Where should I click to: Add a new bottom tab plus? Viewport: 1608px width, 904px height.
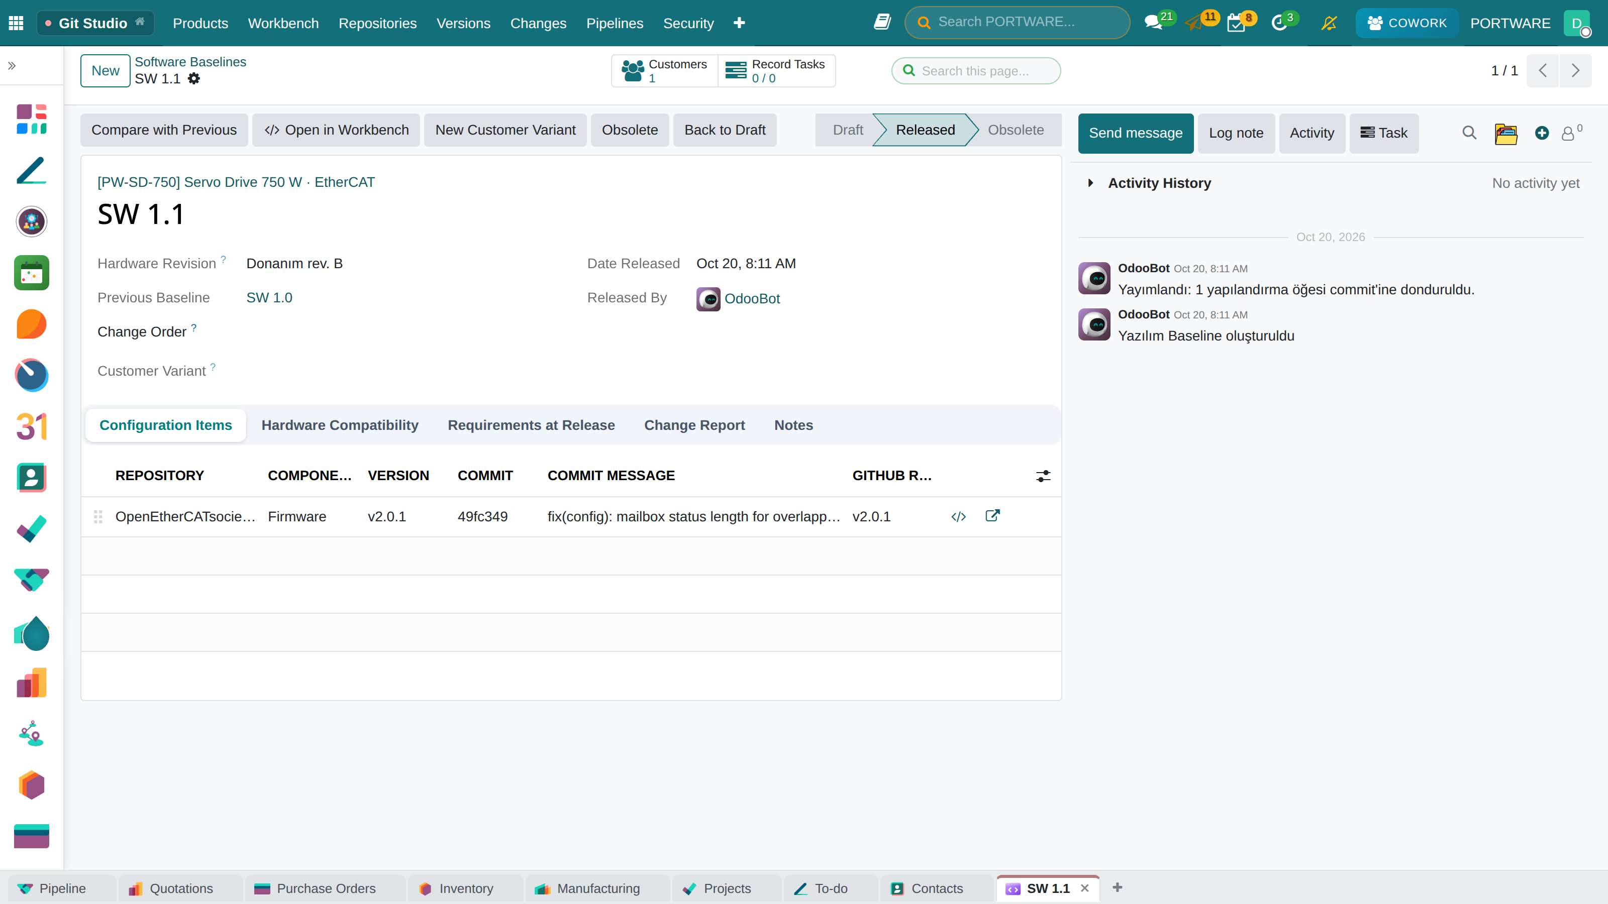coord(1118,887)
